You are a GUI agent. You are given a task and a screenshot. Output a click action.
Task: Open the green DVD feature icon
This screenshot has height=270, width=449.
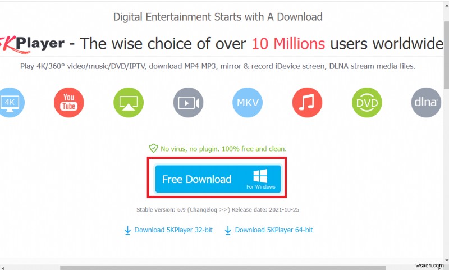pyautogui.click(x=367, y=103)
